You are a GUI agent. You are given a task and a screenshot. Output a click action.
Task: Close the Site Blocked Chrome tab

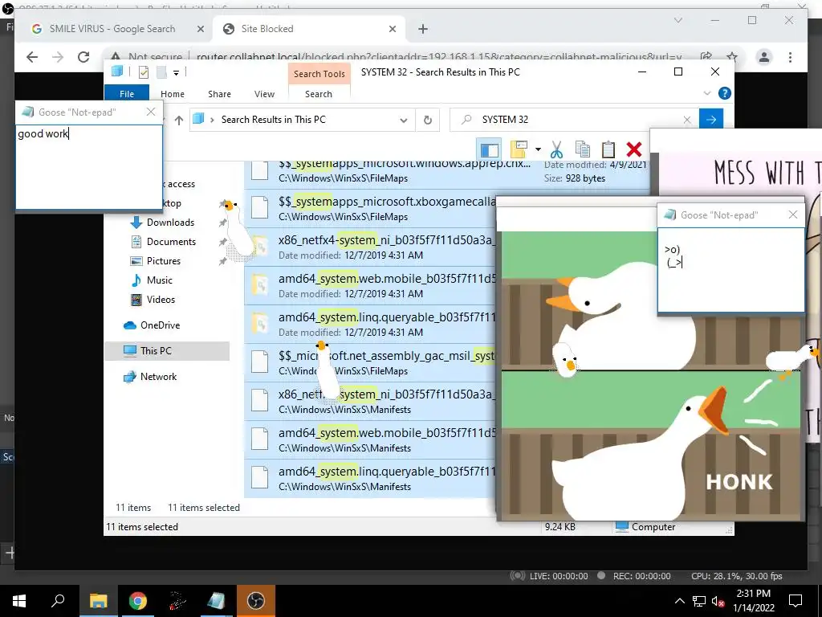392,29
